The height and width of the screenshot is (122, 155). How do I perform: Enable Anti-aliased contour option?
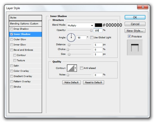[x=81, y=68]
